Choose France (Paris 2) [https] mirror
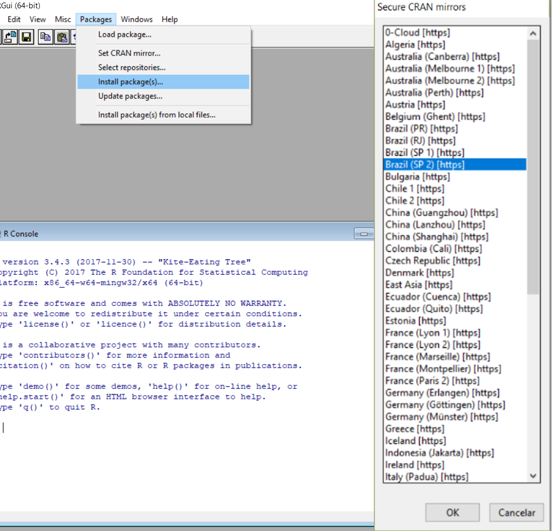 432,381
